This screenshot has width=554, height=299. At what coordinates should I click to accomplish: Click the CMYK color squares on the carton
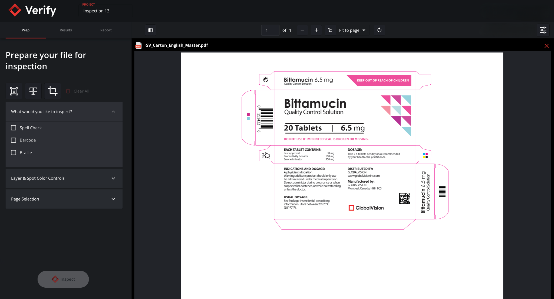click(x=425, y=155)
